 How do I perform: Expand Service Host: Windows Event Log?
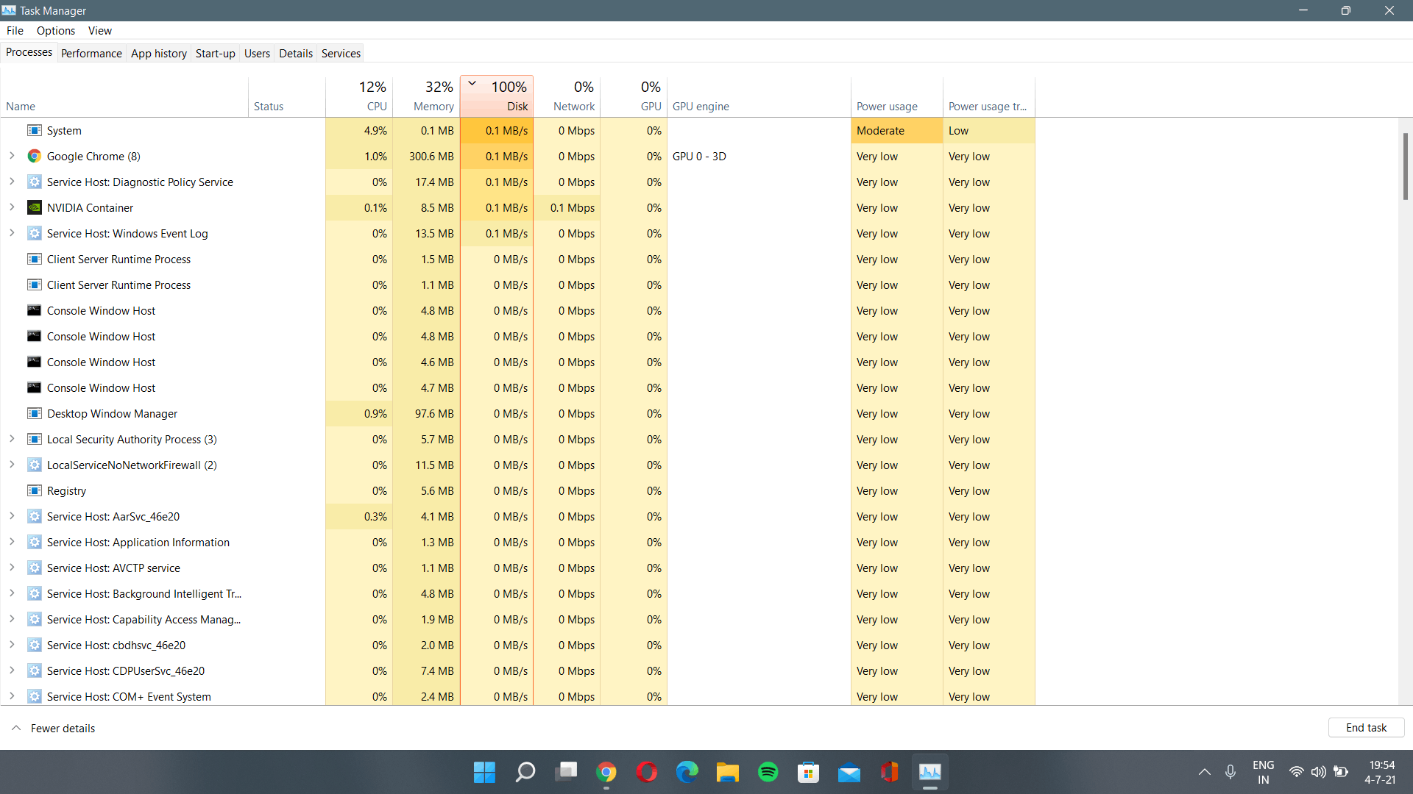coord(12,233)
